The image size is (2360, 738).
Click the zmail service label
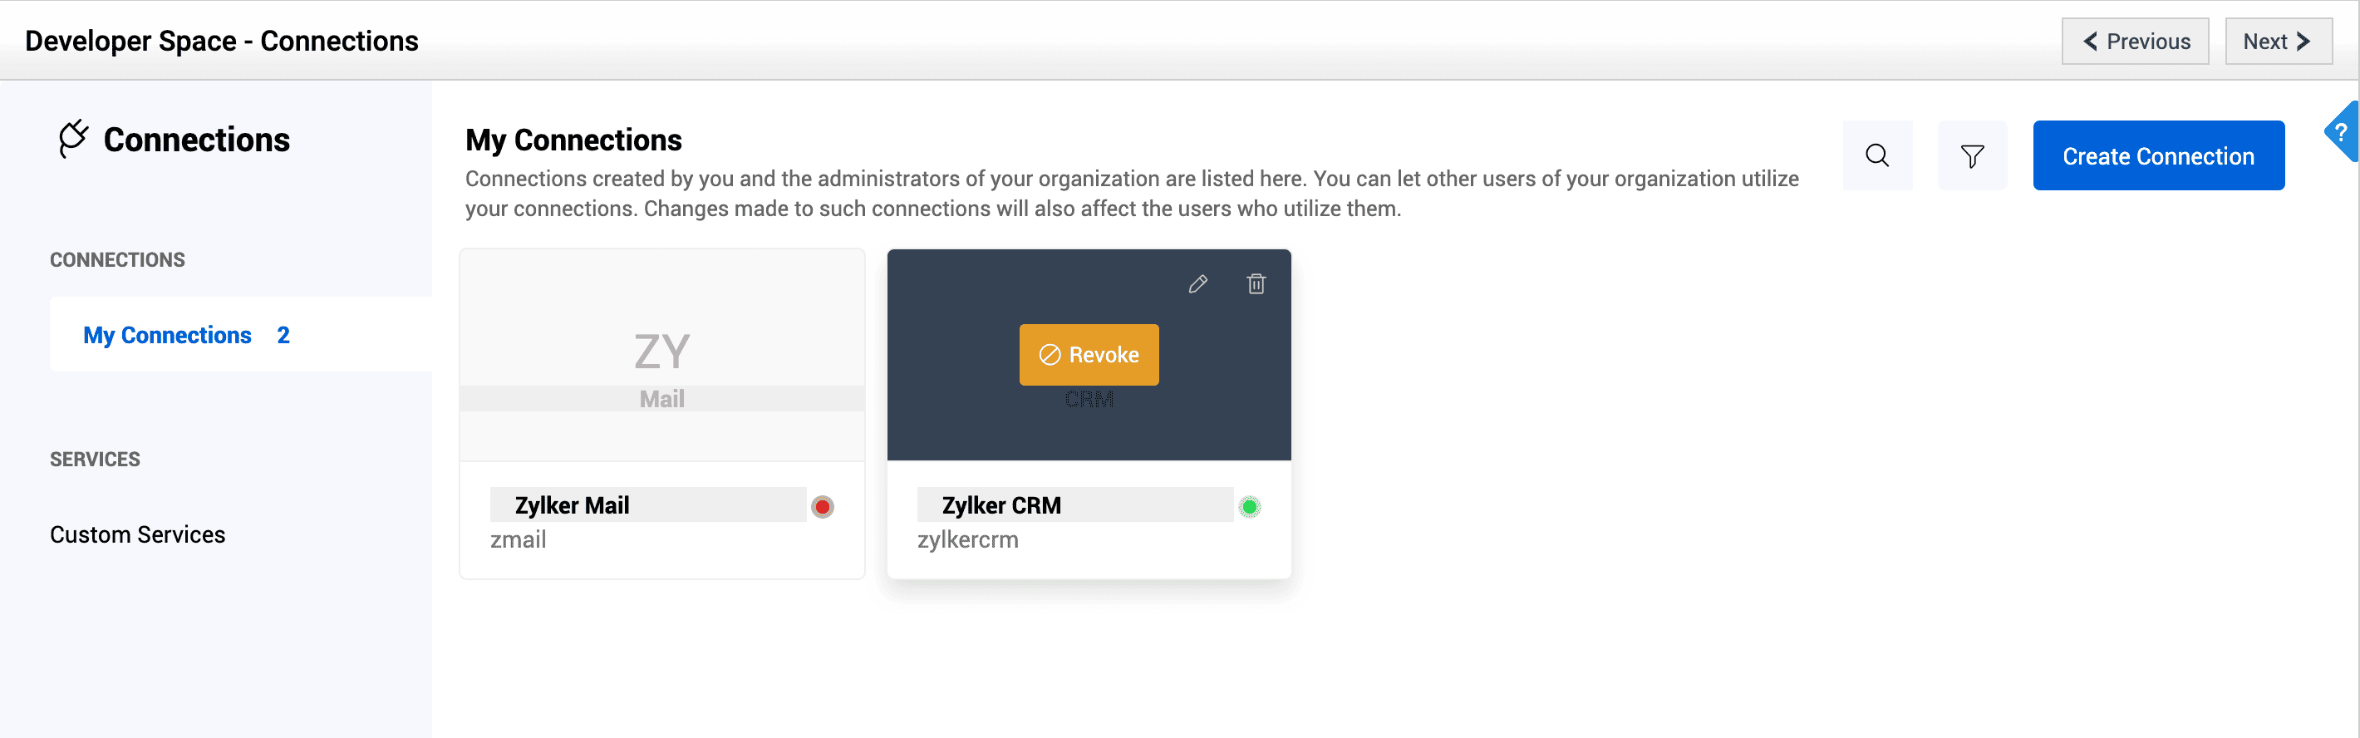pos(518,540)
